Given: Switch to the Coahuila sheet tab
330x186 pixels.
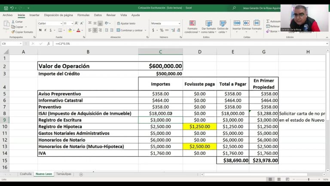Looking at the screenshot, I should (25, 174).
